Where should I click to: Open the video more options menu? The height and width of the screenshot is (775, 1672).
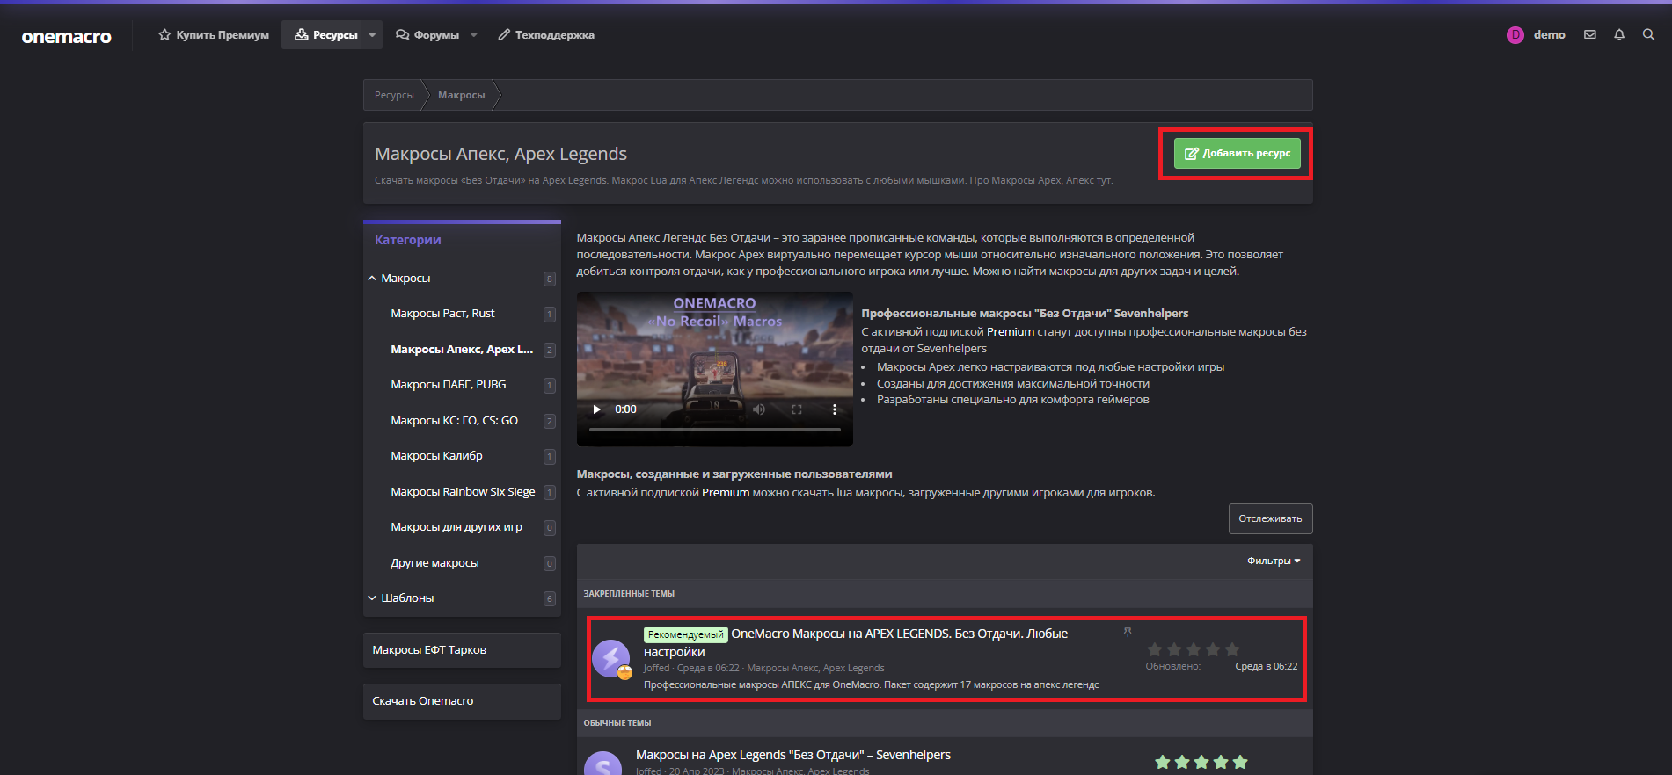[x=835, y=409]
